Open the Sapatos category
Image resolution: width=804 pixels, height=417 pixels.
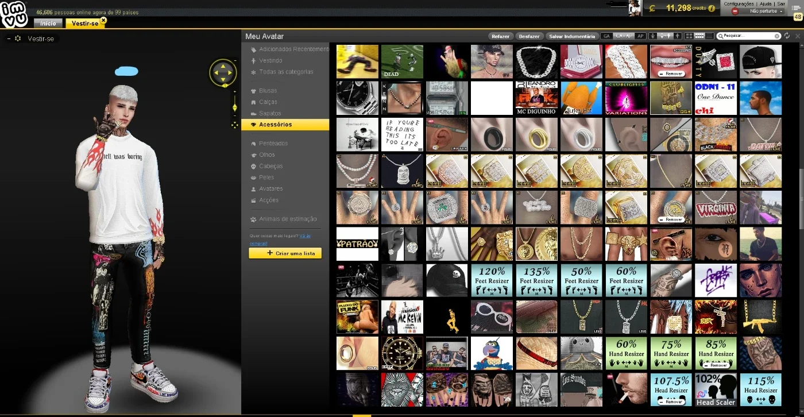[270, 113]
